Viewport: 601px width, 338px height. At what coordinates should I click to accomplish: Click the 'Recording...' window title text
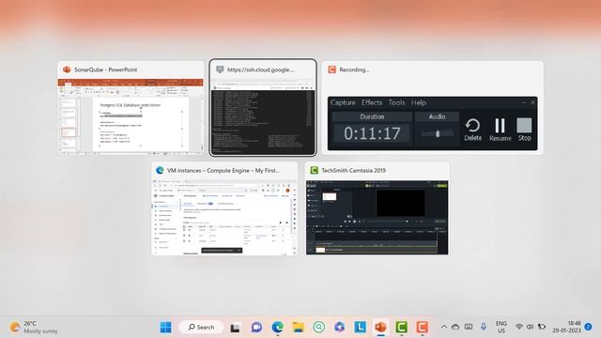[354, 69]
